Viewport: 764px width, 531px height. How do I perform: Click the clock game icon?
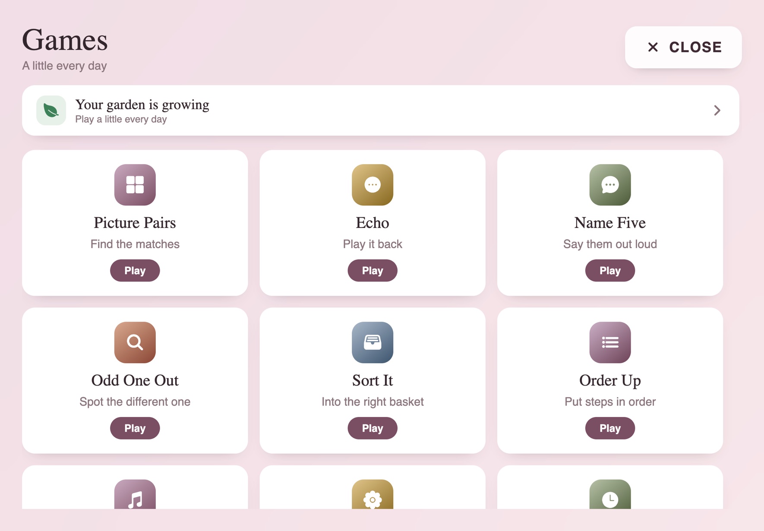coord(610,494)
